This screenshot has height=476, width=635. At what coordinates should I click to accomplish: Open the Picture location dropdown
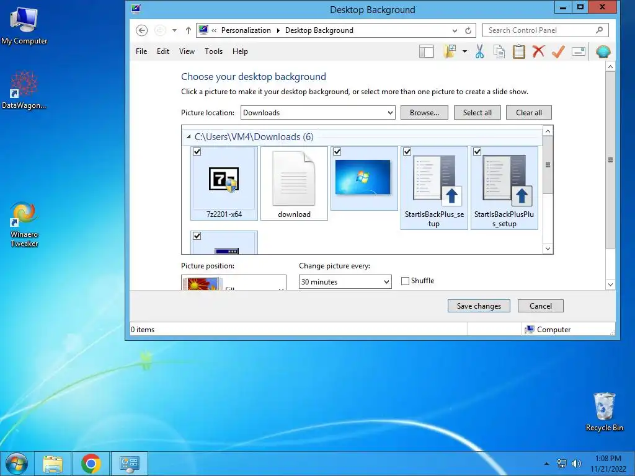click(318, 113)
